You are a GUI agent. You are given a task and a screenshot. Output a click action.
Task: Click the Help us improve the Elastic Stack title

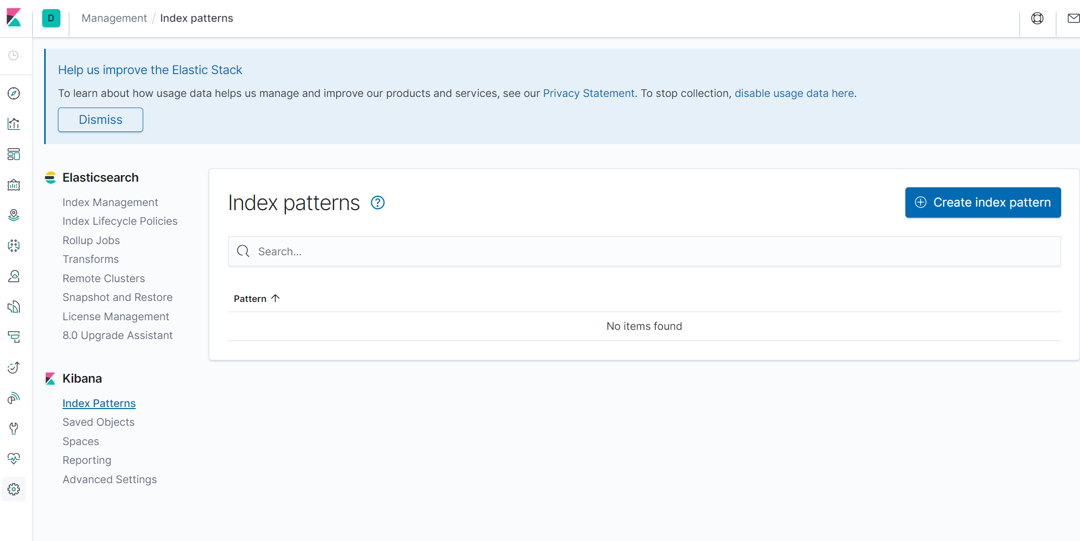[x=150, y=70]
